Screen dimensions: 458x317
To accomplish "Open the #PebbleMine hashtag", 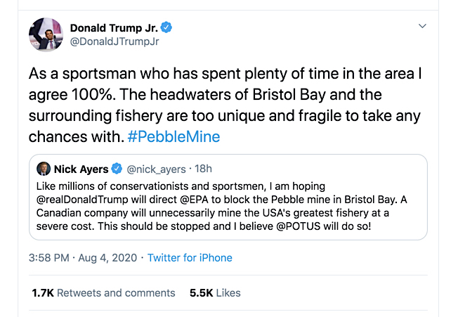I will tap(175, 136).
